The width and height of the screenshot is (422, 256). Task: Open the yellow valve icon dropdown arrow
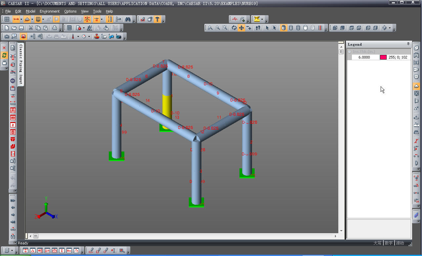pyautogui.click(x=262, y=19)
